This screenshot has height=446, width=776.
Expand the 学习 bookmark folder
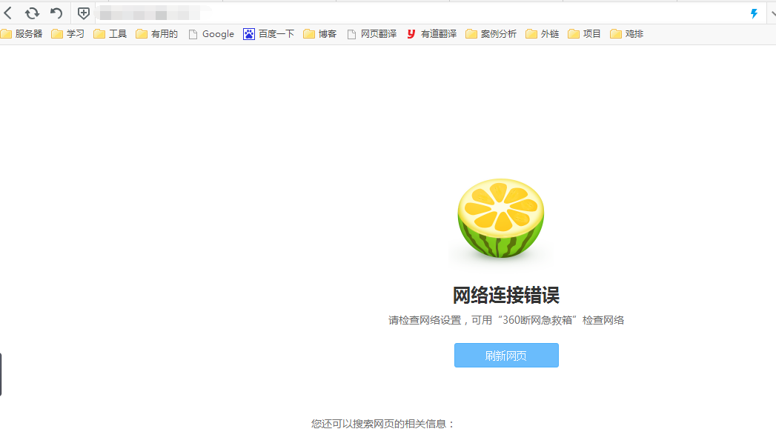[x=67, y=34]
